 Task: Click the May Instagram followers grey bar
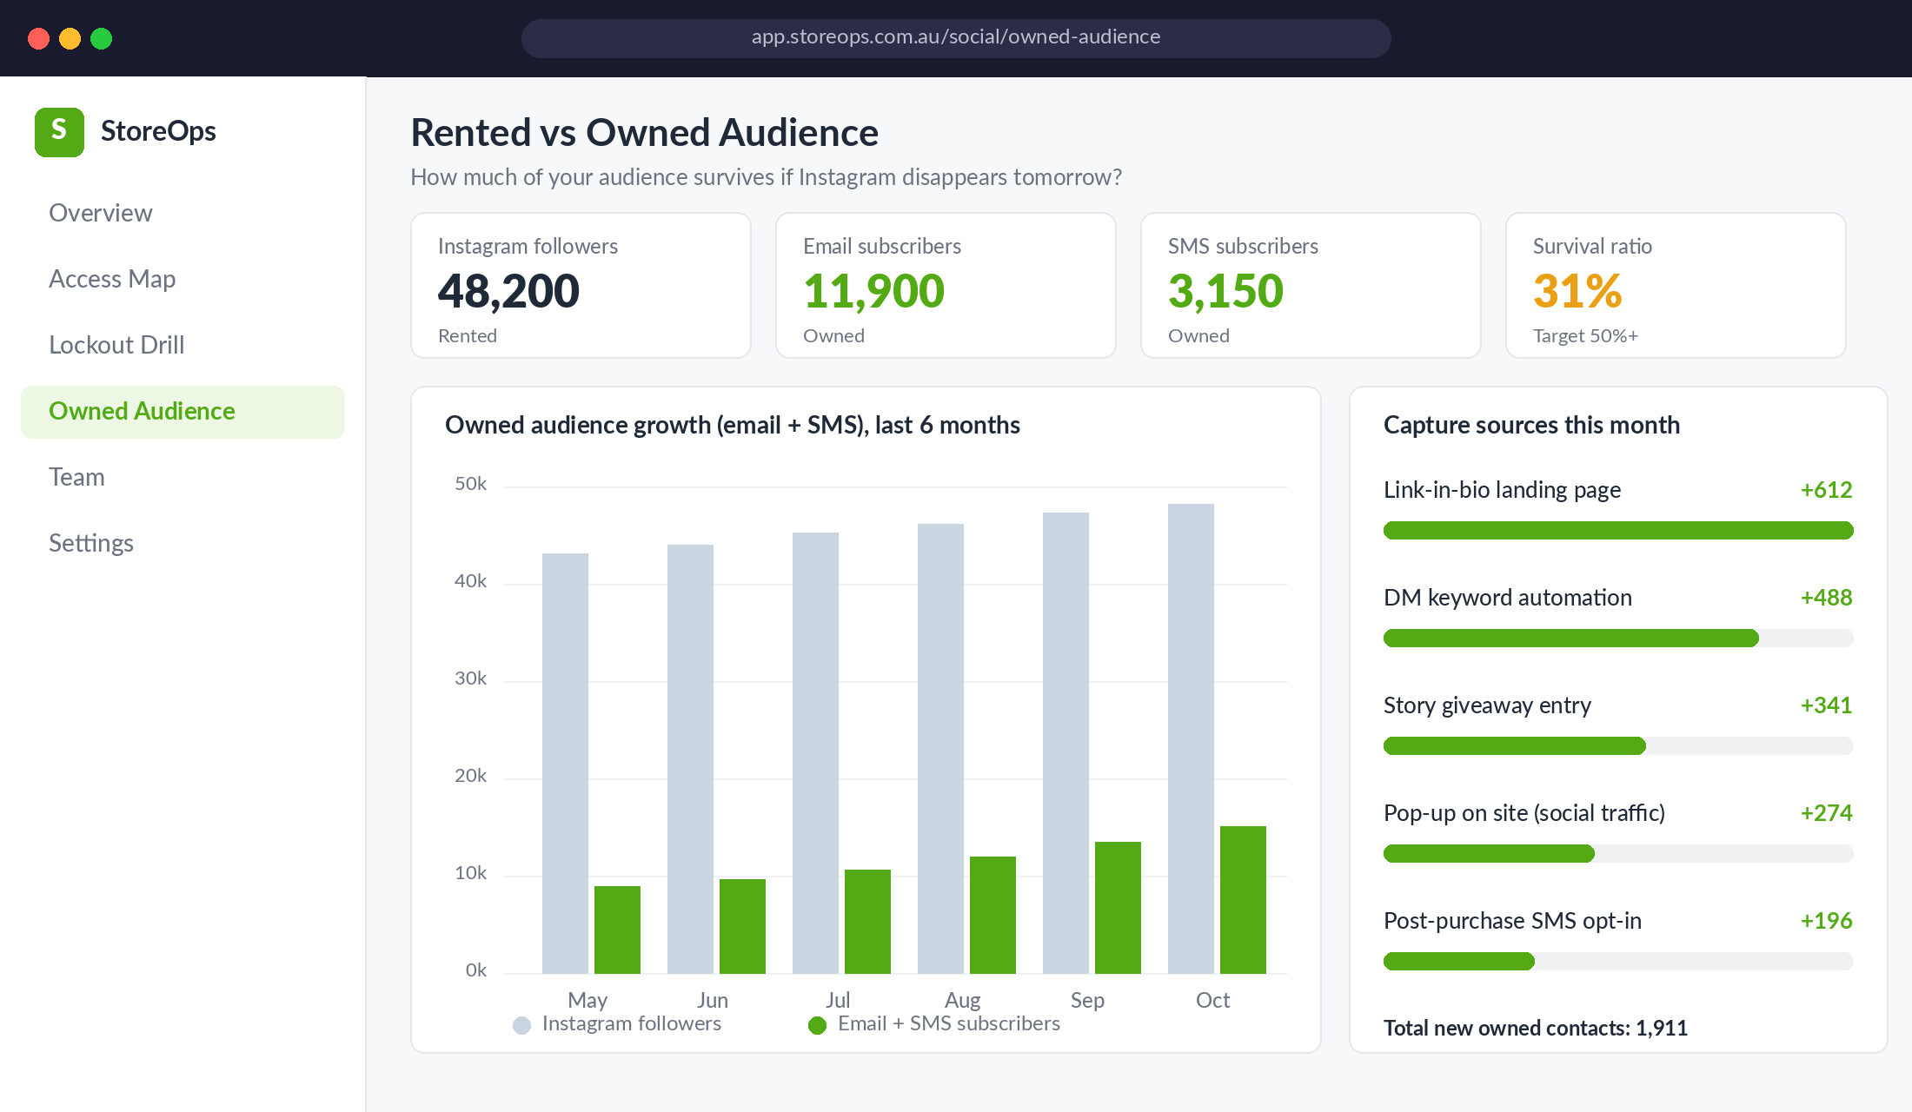tap(565, 764)
